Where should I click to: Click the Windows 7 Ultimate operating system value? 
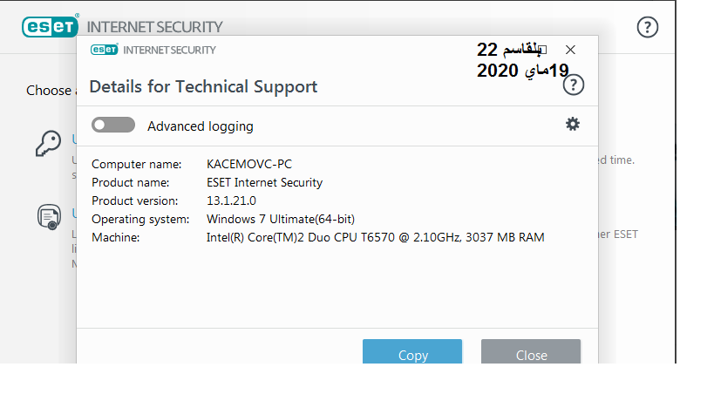tap(281, 219)
